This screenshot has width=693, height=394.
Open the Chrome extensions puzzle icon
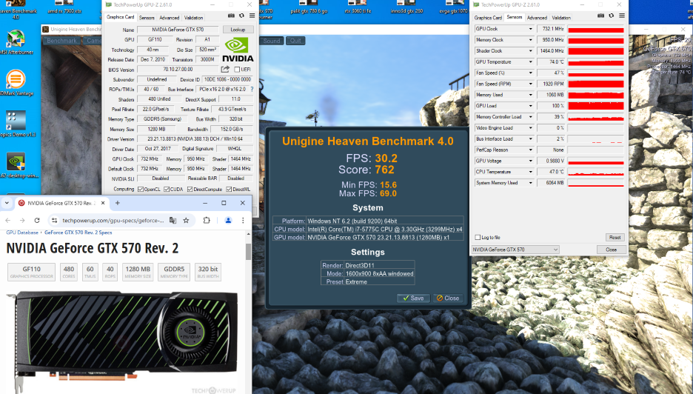207,220
